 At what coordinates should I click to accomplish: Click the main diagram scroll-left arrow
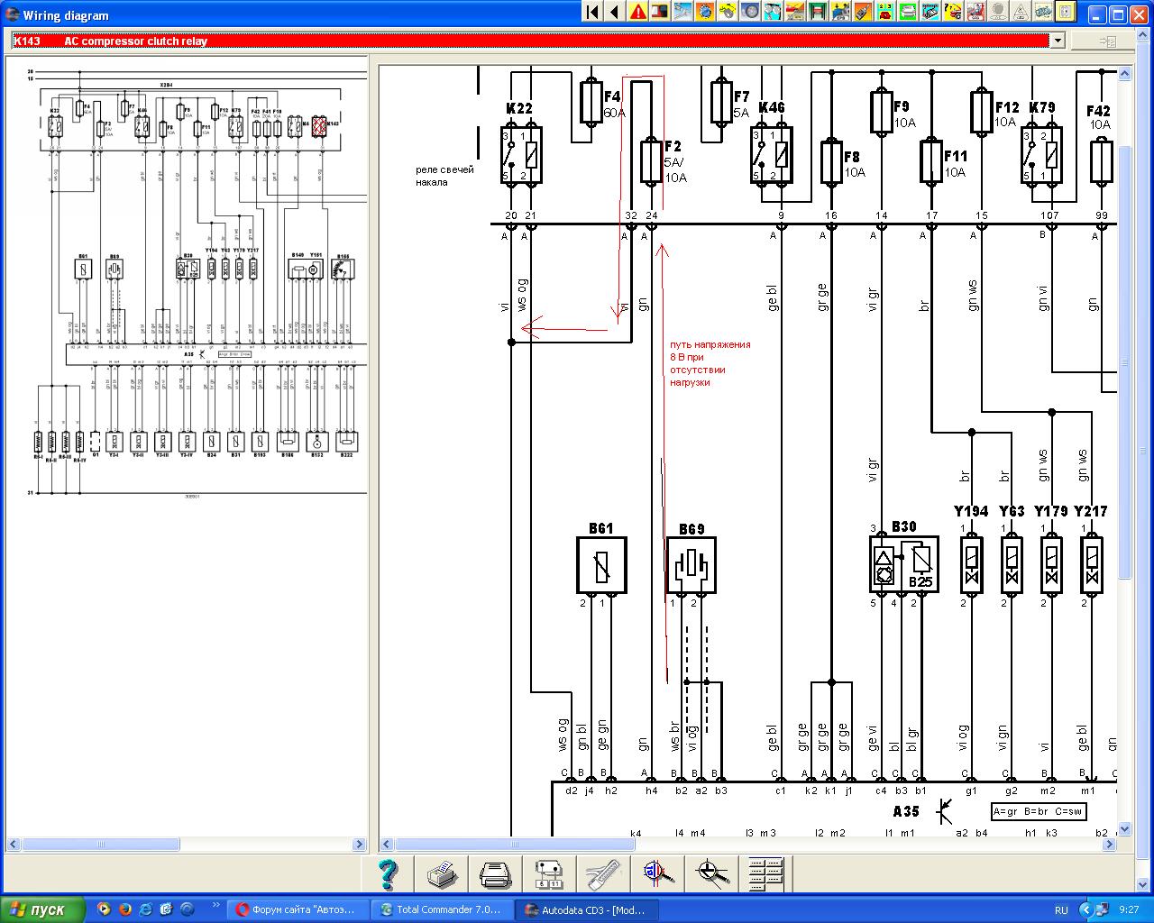click(x=387, y=845)
